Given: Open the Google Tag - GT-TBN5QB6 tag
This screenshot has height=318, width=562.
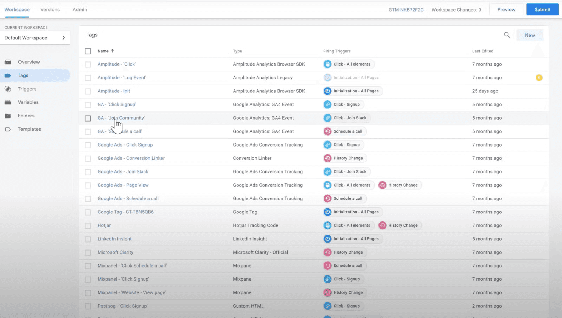Looking at the screenshot, I should 125,212.
